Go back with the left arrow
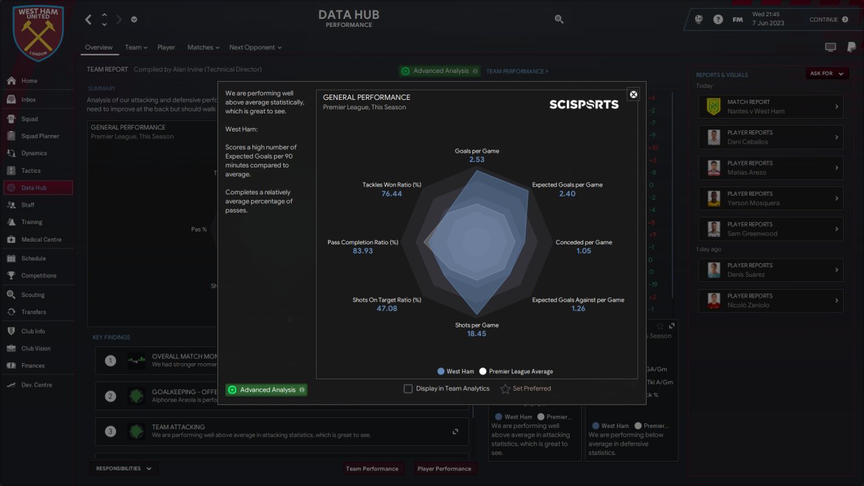This screenshot has width=864, height=486. [x=88, y=20]
